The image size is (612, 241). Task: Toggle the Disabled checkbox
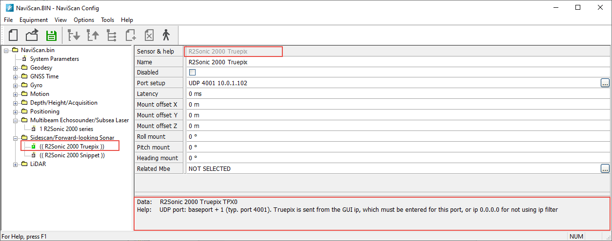tap(192, 72)
